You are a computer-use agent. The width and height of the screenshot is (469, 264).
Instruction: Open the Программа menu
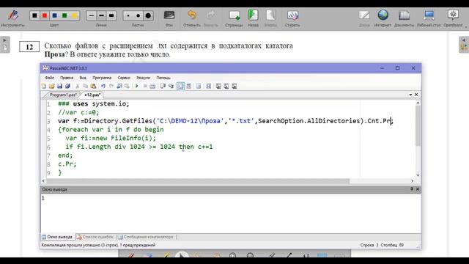[x=102, y=78]
